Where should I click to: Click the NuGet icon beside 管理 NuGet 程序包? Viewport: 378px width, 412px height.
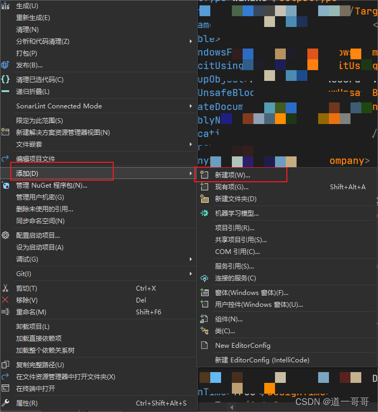tap(6, 186)
